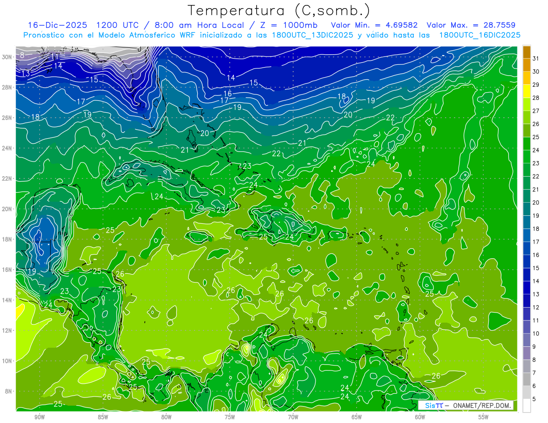Click the dark blue color bar swatch between 13 and 14
Screen dimensions: 548x423
(527, 288)
